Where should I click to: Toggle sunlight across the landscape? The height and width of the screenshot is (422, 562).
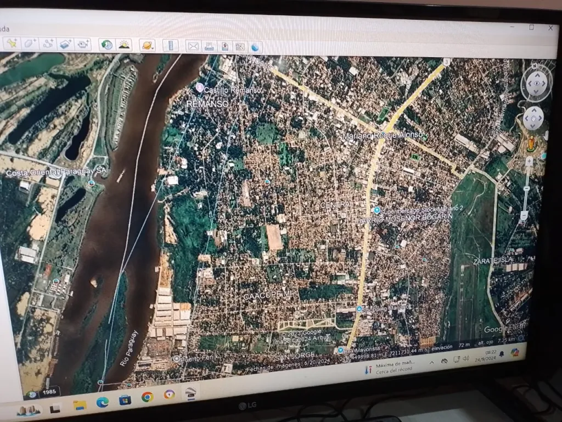(x=124, y=45)
